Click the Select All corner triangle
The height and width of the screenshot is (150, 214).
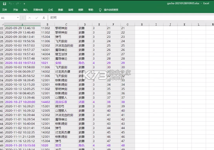click(2, 24)
